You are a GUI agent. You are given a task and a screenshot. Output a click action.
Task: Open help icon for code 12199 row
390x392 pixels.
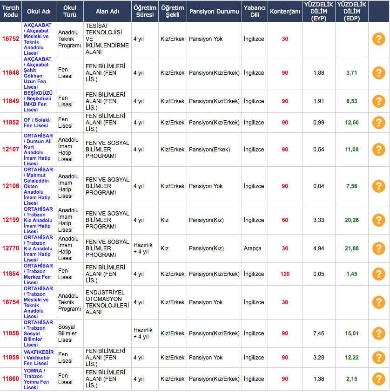[378, 220]
